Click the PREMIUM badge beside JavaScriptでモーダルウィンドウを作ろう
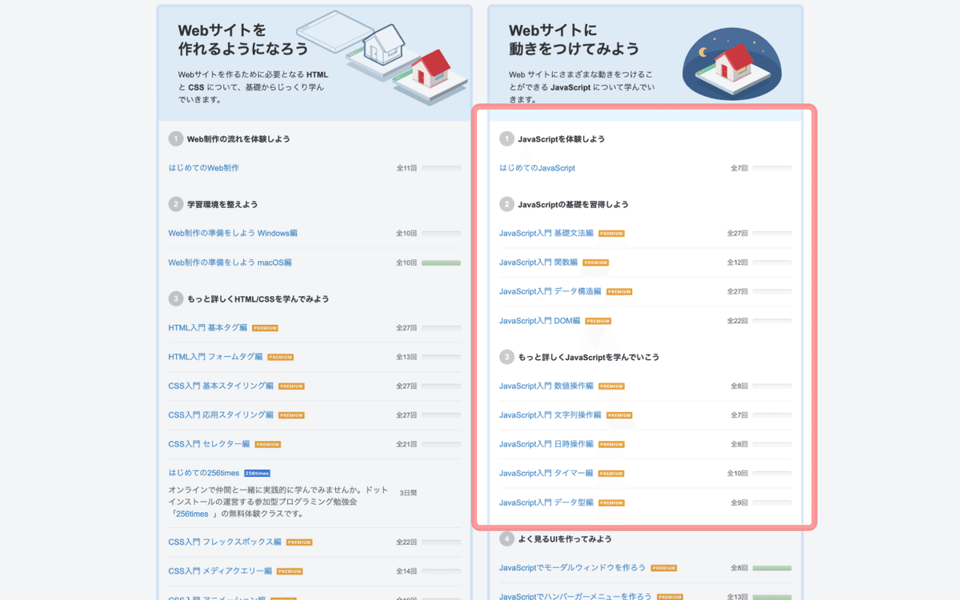The image size is (960, 600). (664, 568)
